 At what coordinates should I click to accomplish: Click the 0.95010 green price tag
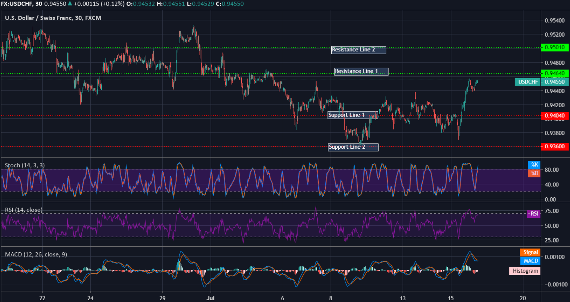pyautogui.click(x=554, y=47)
